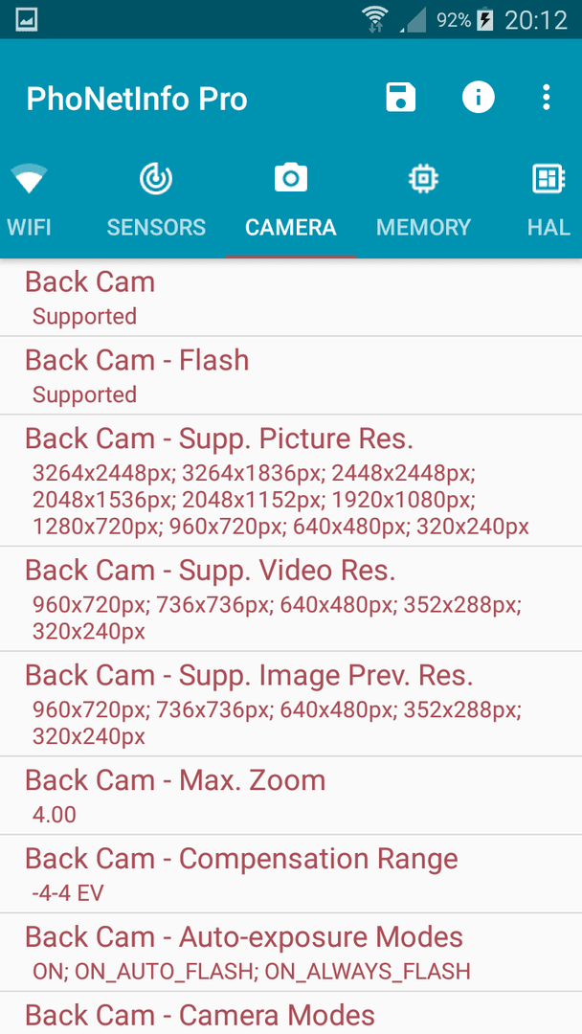The width and height of the screenshot is (582, 1034).
Task: Open the info circle icon
Action: point(478,98)
